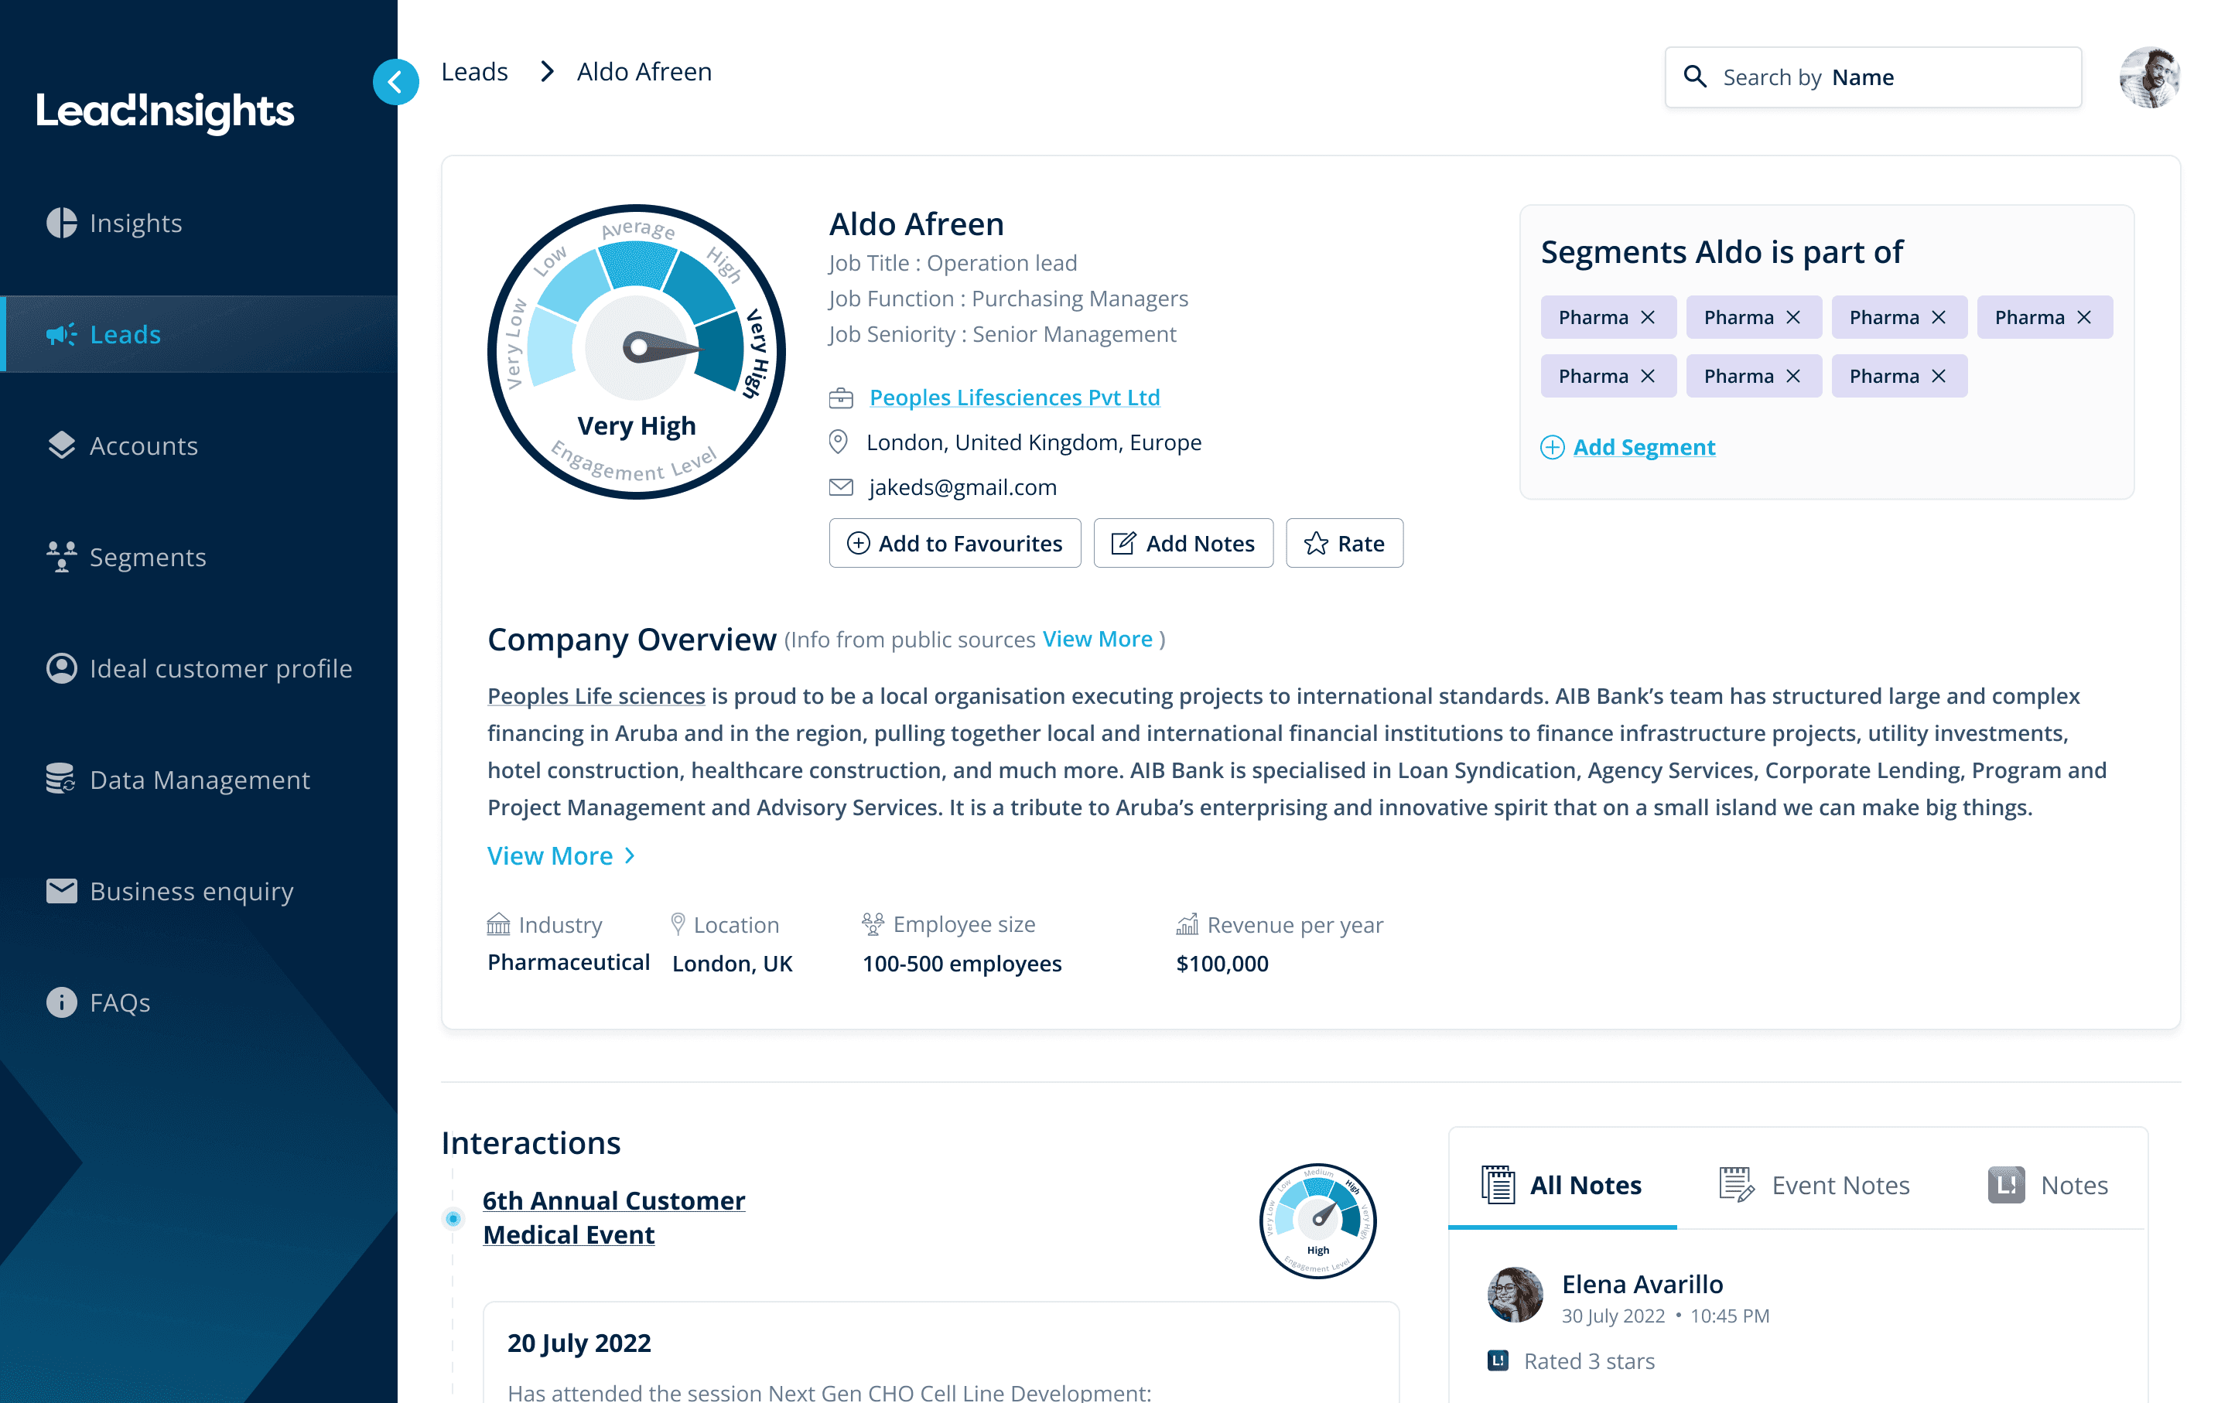Collapse the sidebar with the blue chevron
Screen dimensions: 2228x1403
tap(396, 81)
